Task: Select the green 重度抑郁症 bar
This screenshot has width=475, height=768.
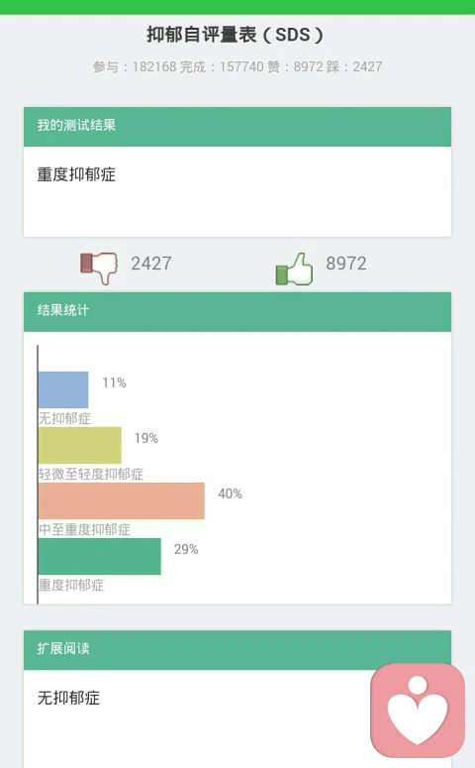Action: click(x=99, y=556)
